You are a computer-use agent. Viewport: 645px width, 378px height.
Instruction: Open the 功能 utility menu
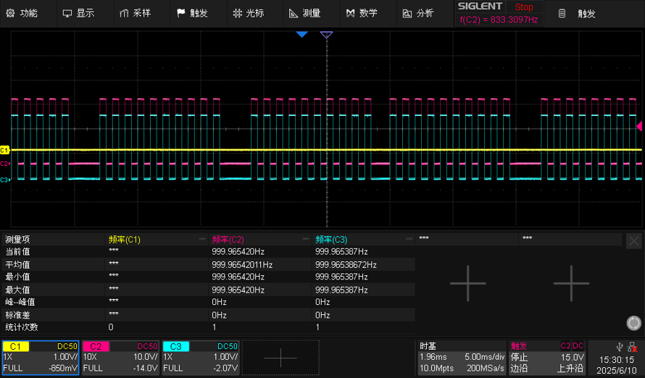tap(22, 14)
